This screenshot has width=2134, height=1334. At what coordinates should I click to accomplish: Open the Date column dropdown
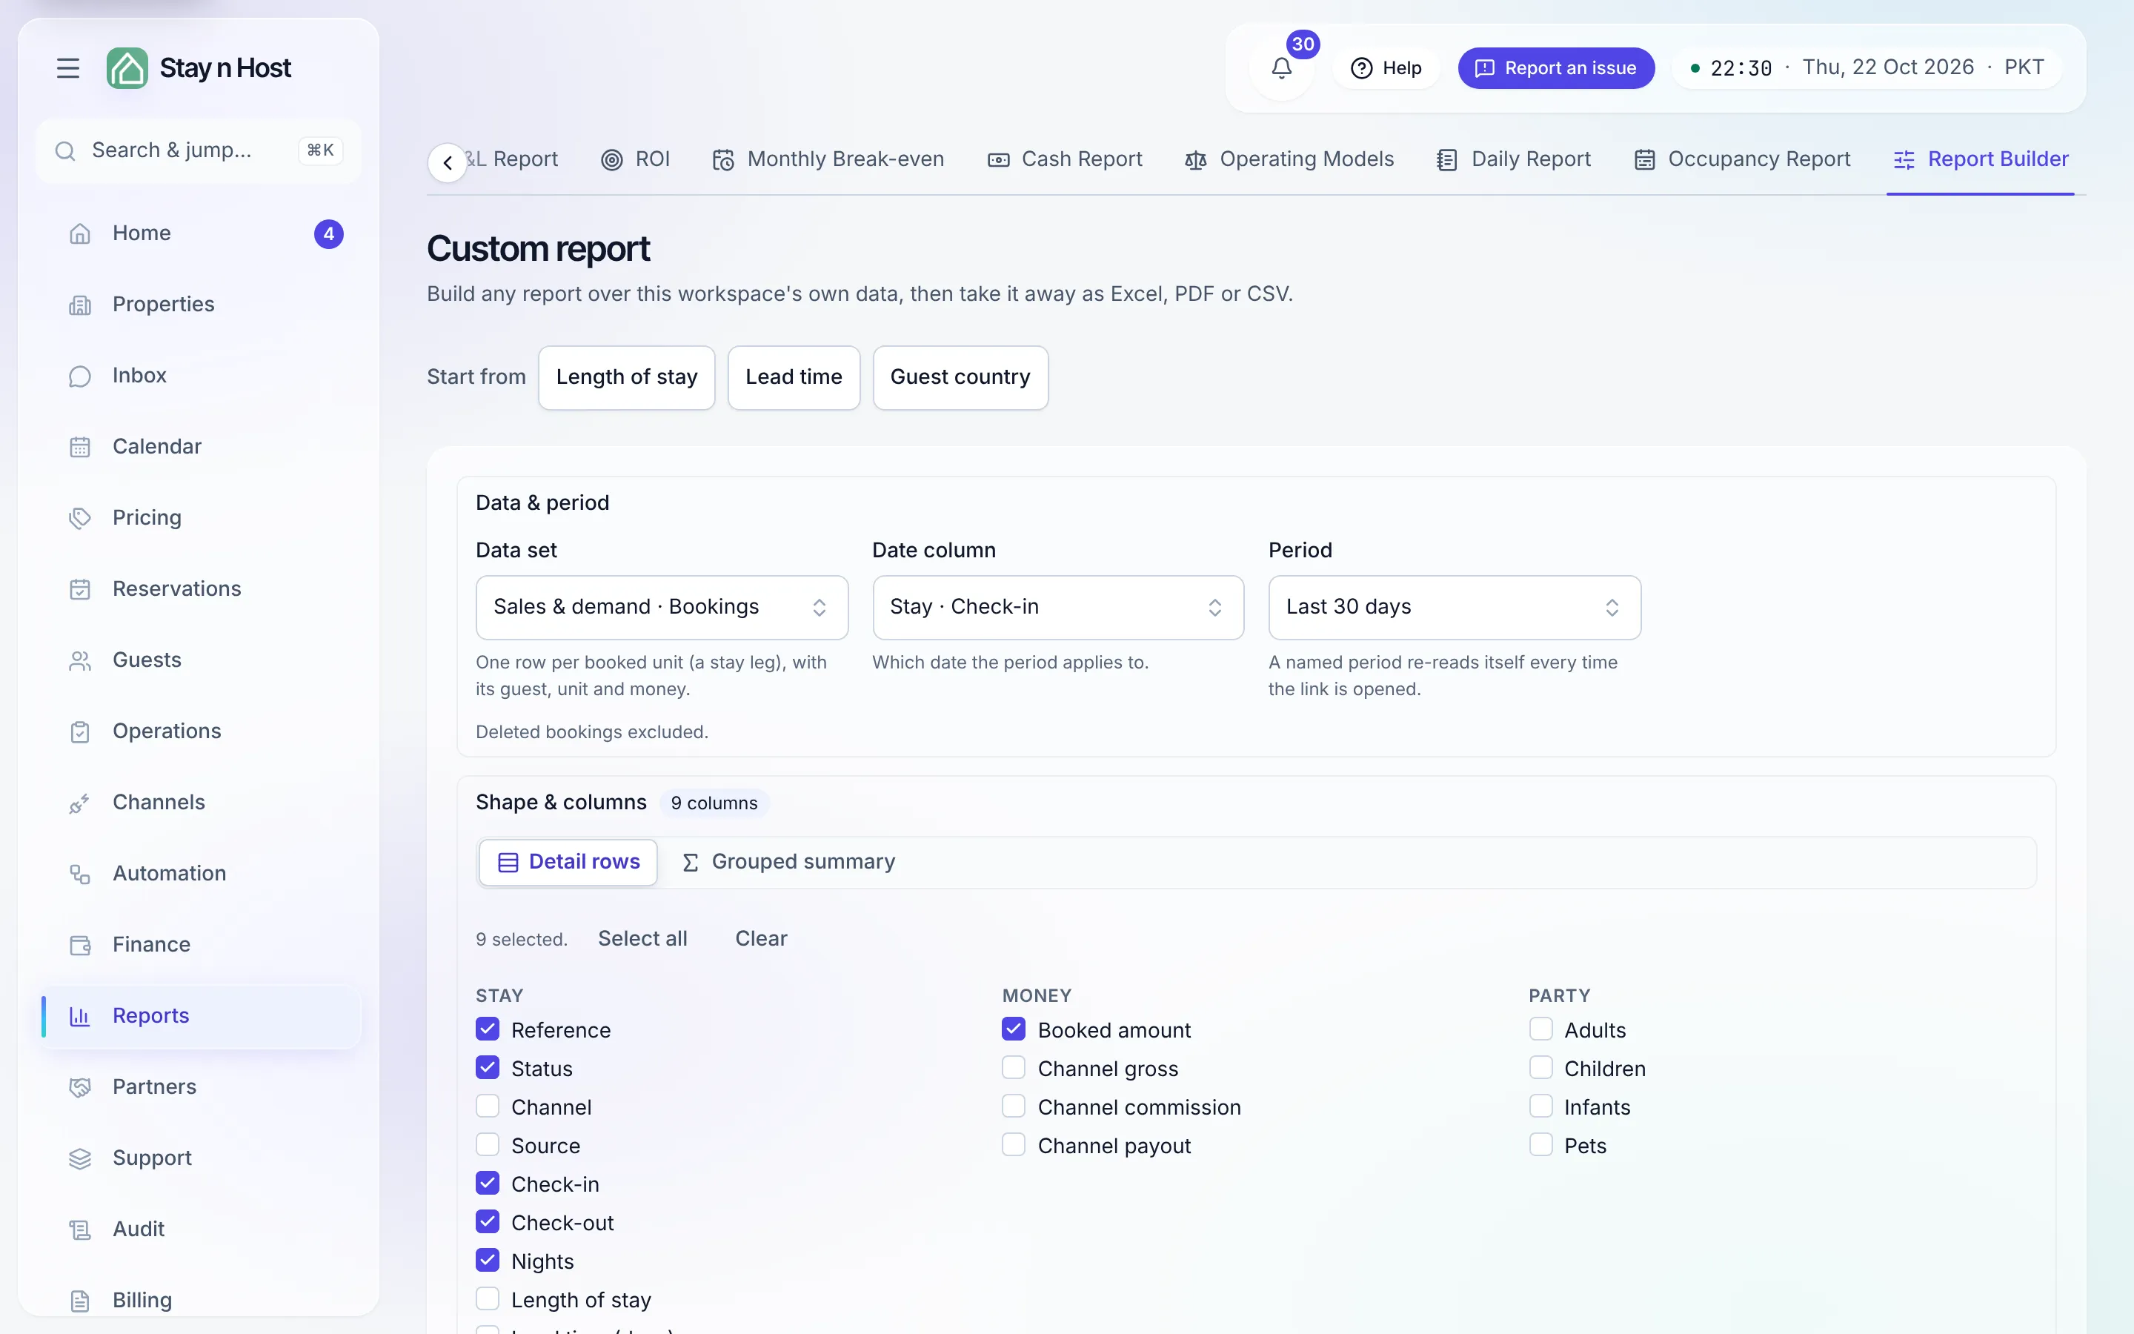click(x=1058, y=607)
